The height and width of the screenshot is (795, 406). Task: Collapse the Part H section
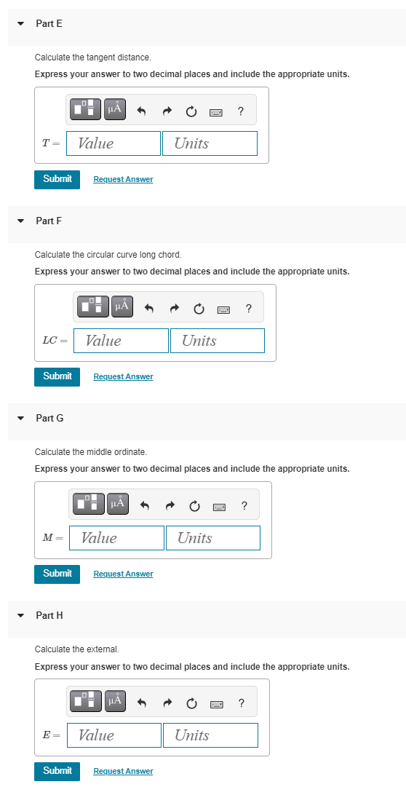(x=20, y=615)
